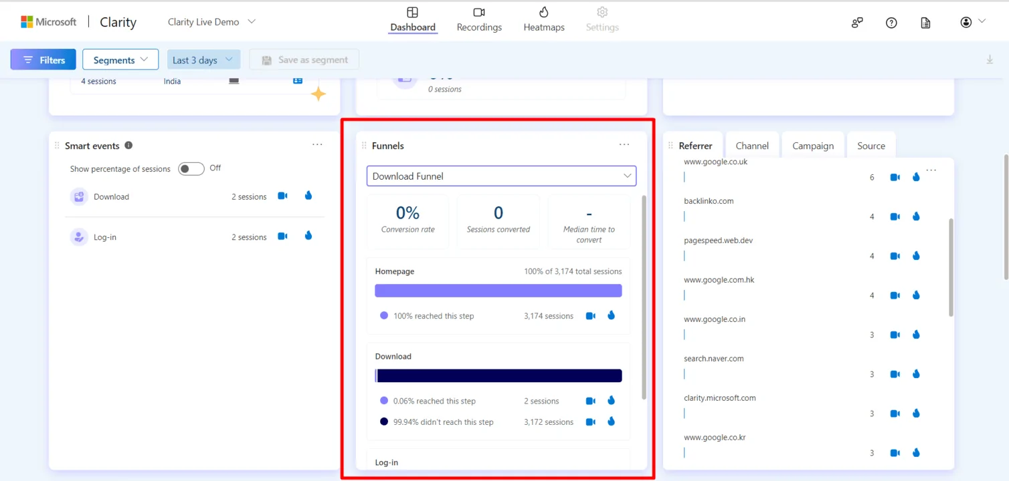Click the Homepage funnel progress bar

pyautogui.click(x=498, y=291)
